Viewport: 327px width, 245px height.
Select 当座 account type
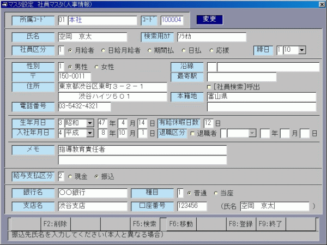click(216, 193)
